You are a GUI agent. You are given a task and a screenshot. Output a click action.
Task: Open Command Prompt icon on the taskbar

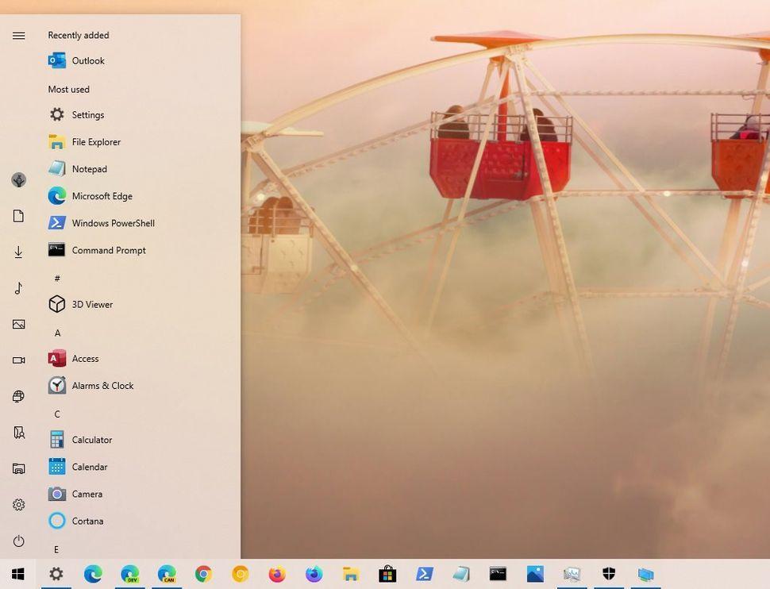pyautogui.click(x=498, y=574)
